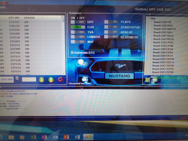Select Bosch EDC17CP04 in the list
This screenshot has width=188, height=141.
[x=163, y=59]
